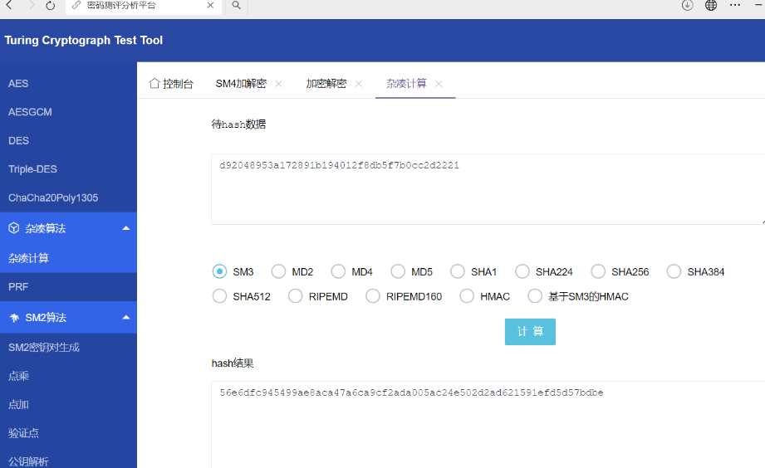Close the 密码测评分析平台 browser tab
The image size is (765, 468).
tap(210, 5)
